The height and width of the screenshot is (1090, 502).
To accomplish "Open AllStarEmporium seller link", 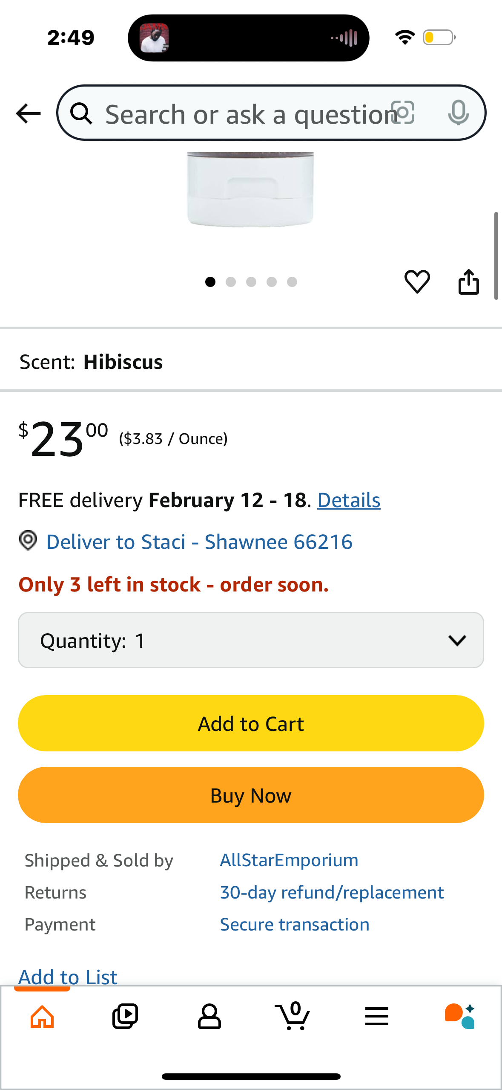I will (289, 860).
